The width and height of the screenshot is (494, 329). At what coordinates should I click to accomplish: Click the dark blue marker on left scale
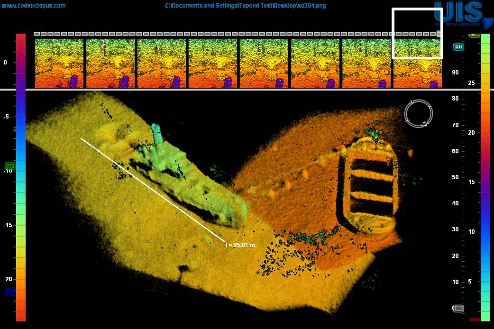pos(10,292)
